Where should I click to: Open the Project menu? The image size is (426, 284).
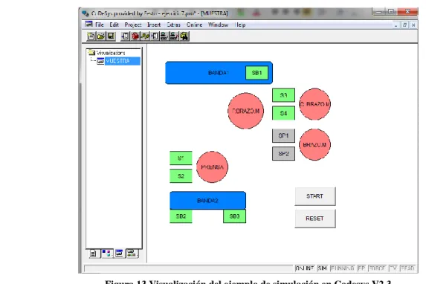click(133, 25)
